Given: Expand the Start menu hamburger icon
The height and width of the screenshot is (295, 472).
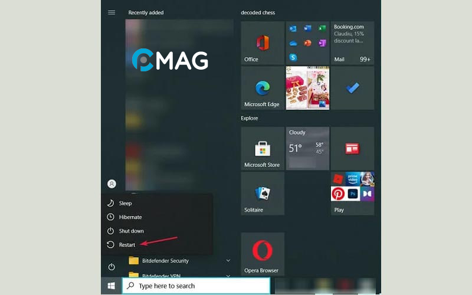Looking at the screenshot, I should [x=112, y=12].
